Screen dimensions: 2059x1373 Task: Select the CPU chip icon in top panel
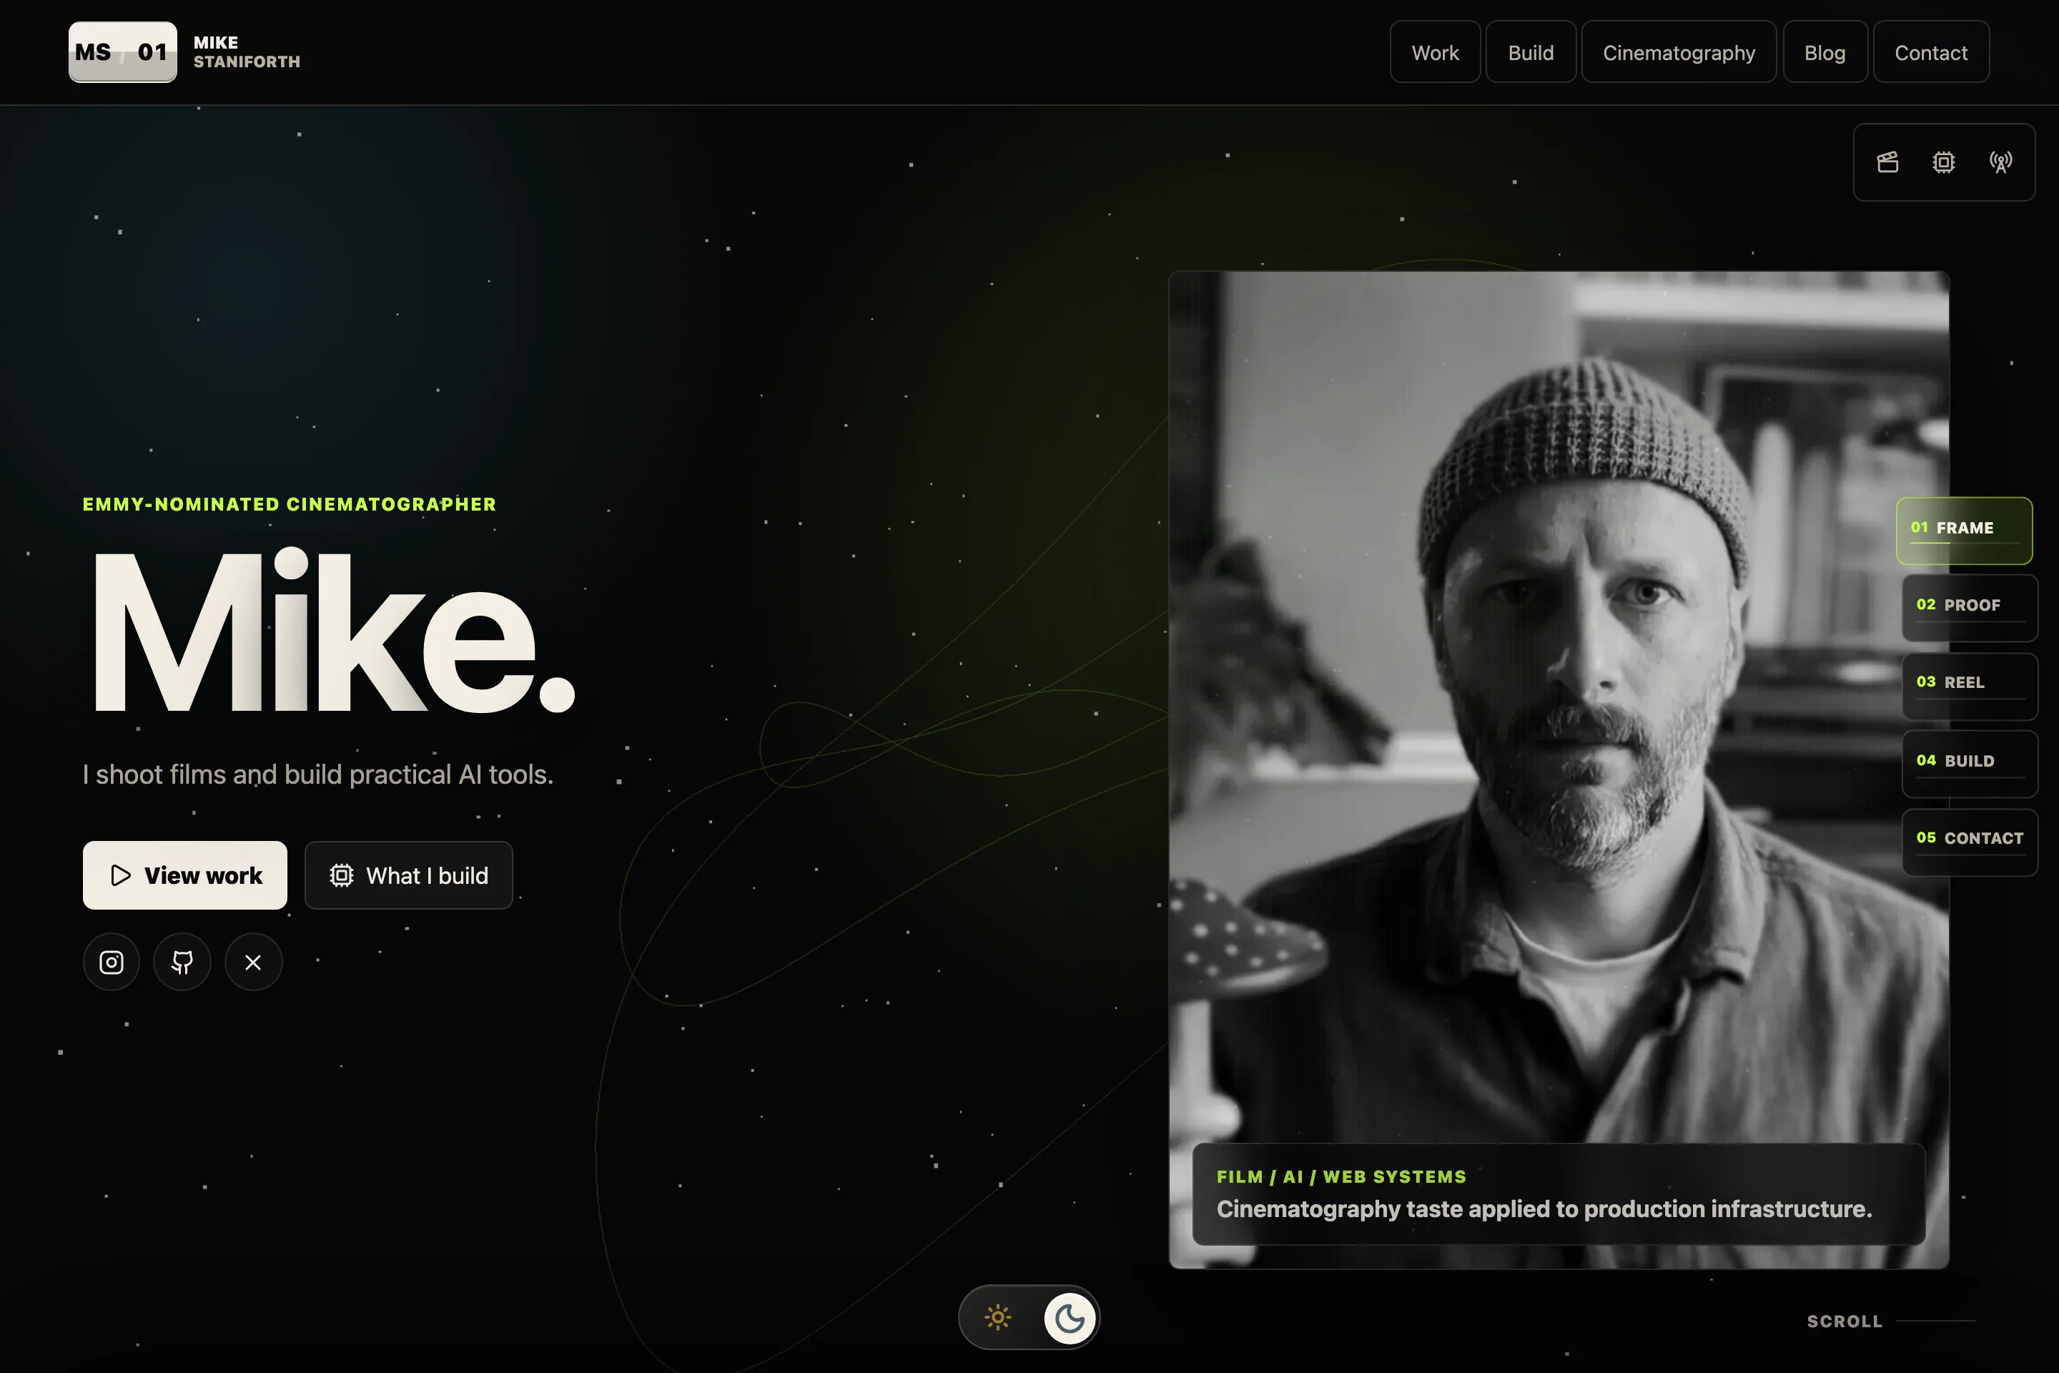1943,162
